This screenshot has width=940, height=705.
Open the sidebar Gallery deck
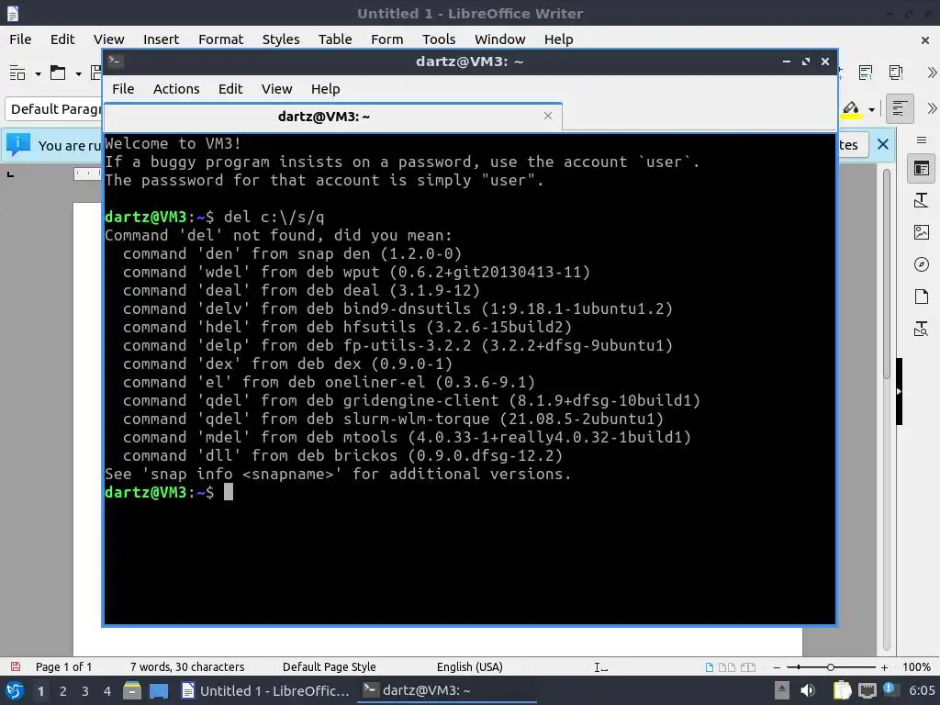pos(922,232)
